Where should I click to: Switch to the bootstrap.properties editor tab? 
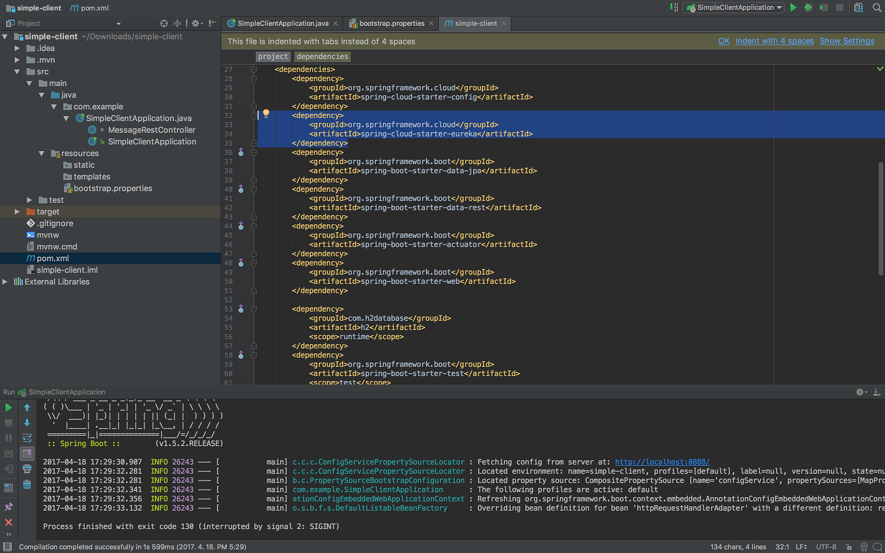[x=391, y=23]
